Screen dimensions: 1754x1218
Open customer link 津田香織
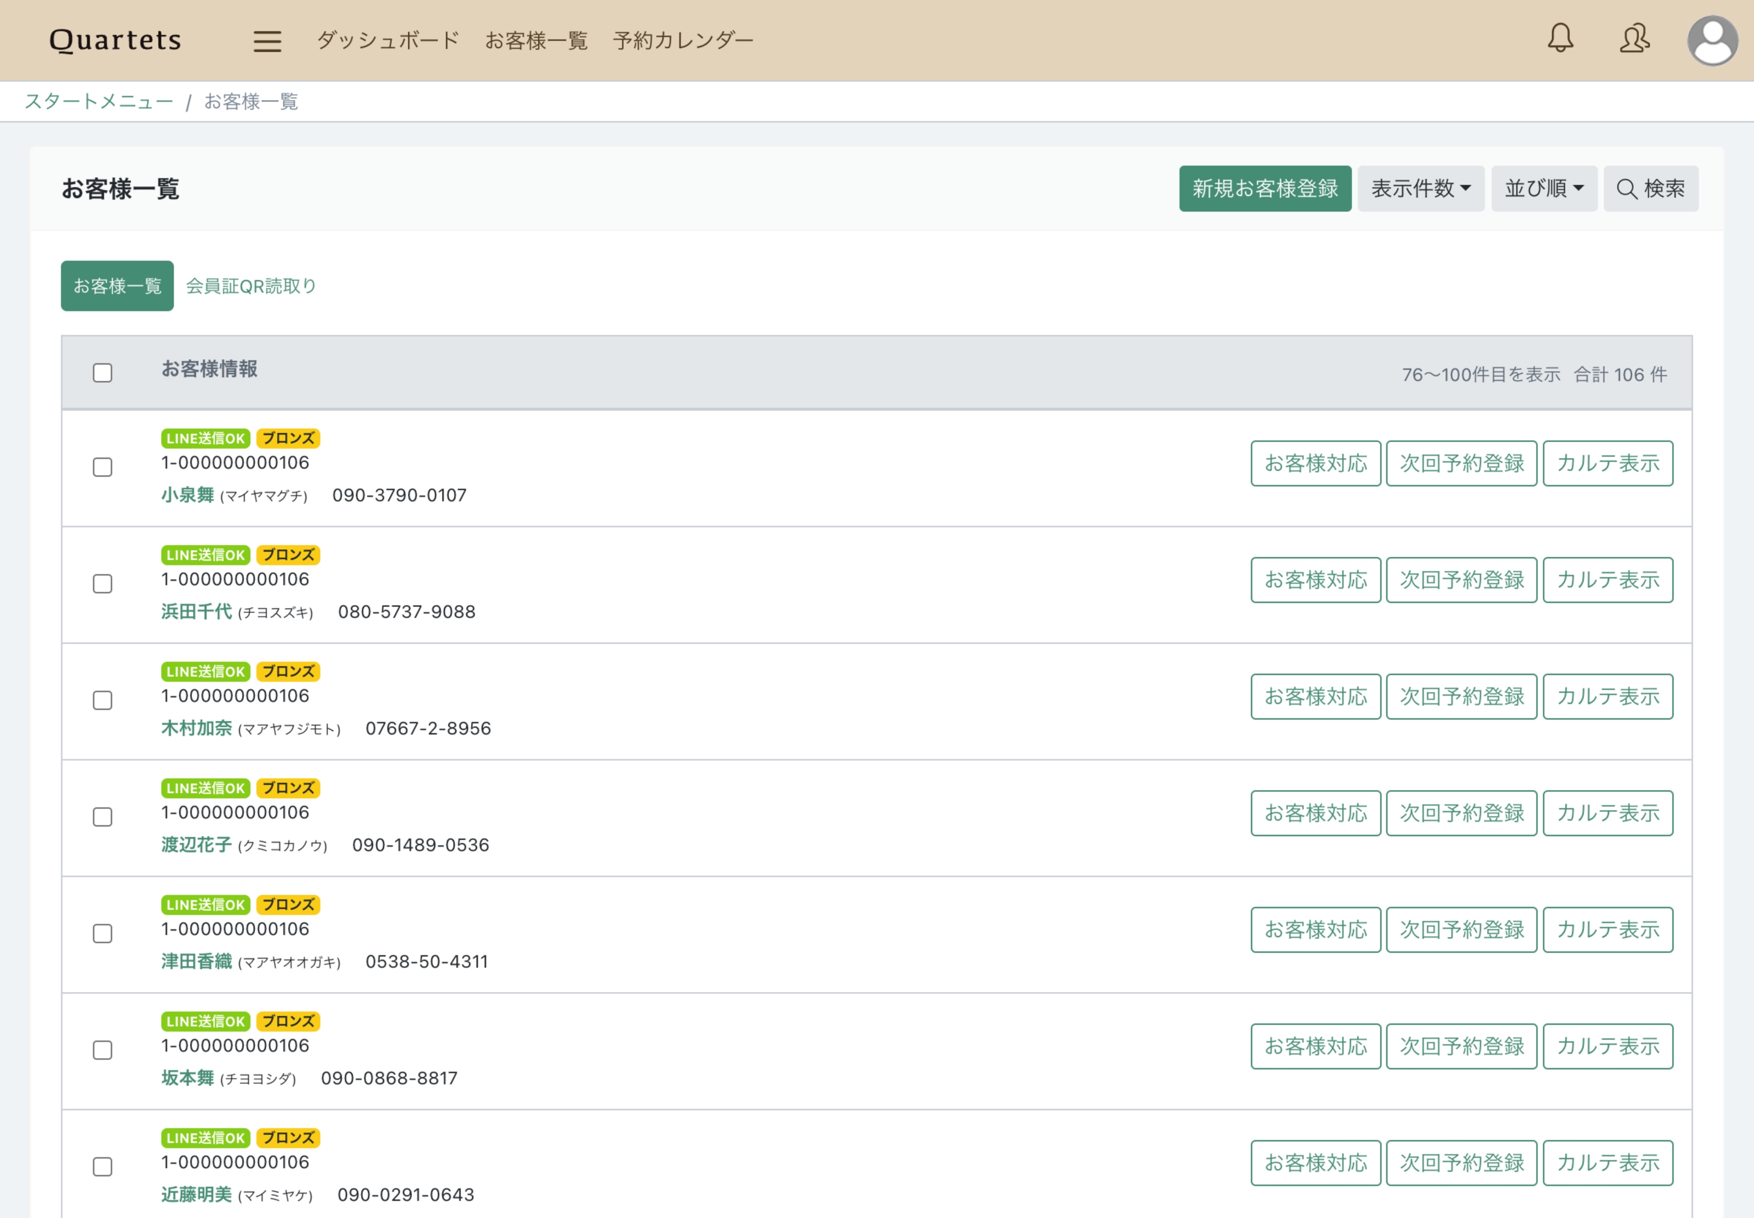click(x=196, y=961)
